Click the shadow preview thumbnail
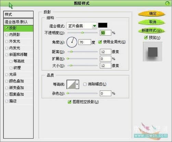172x142 pixels. [153, 52]
